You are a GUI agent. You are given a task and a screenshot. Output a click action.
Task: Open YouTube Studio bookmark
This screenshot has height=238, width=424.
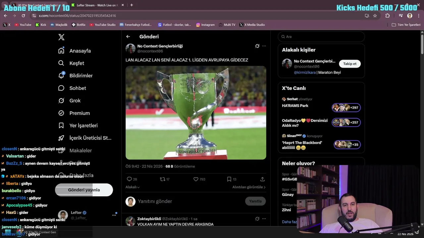click(103, 25)
